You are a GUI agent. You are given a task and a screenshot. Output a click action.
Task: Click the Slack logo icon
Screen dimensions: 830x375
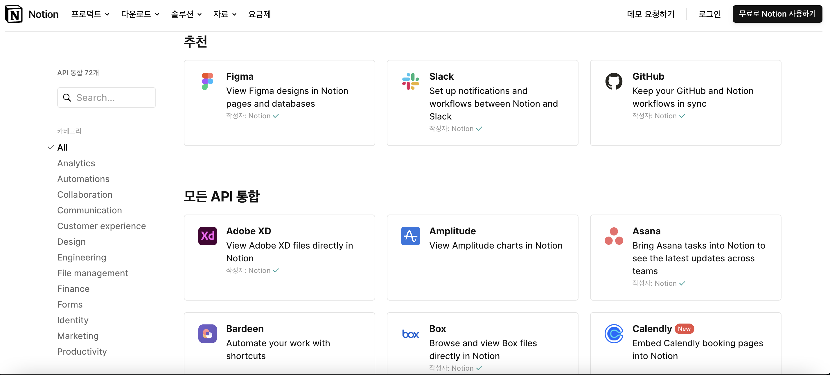(410, 81)
